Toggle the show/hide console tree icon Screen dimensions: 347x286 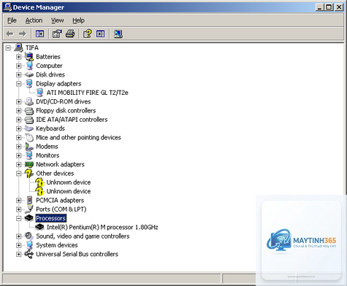(x=39, y=34)
